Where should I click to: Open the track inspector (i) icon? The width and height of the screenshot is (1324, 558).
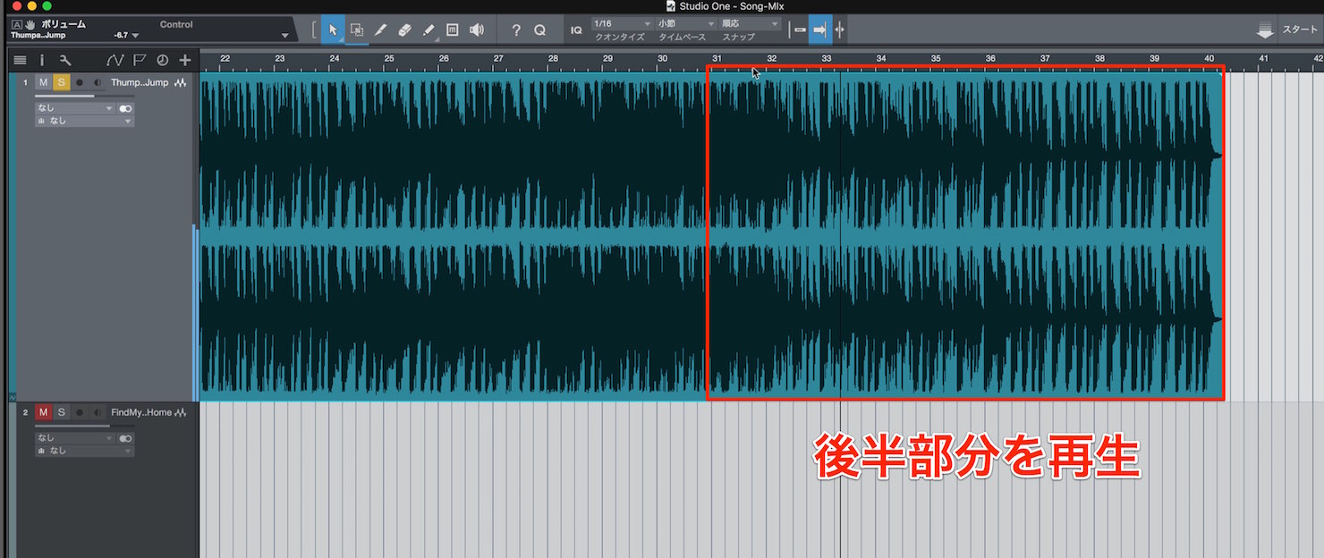click(42, 61)
